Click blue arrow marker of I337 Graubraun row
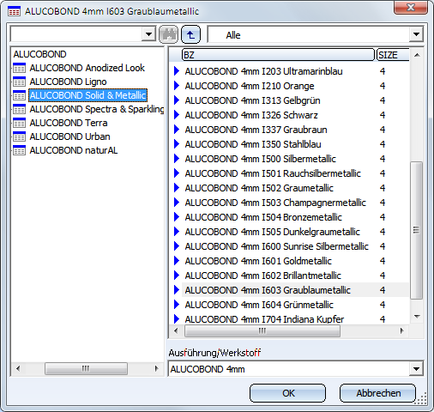Image resolution: width=434 pixels, height=412 pixels. pos(177,130)
